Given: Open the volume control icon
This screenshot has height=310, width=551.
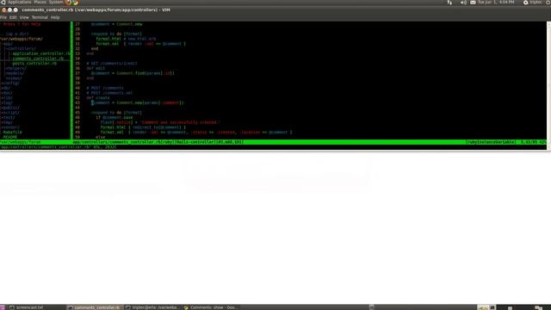Looking at the screenshot, I should pyautogui.click(x=463, y=3).
